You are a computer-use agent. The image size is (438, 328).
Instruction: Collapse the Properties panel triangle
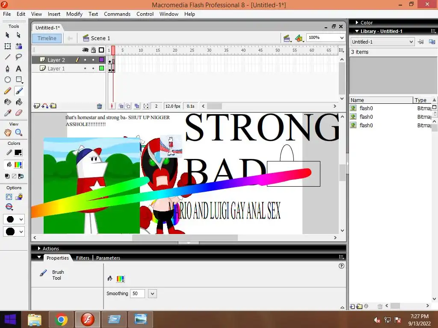(39, 257)
